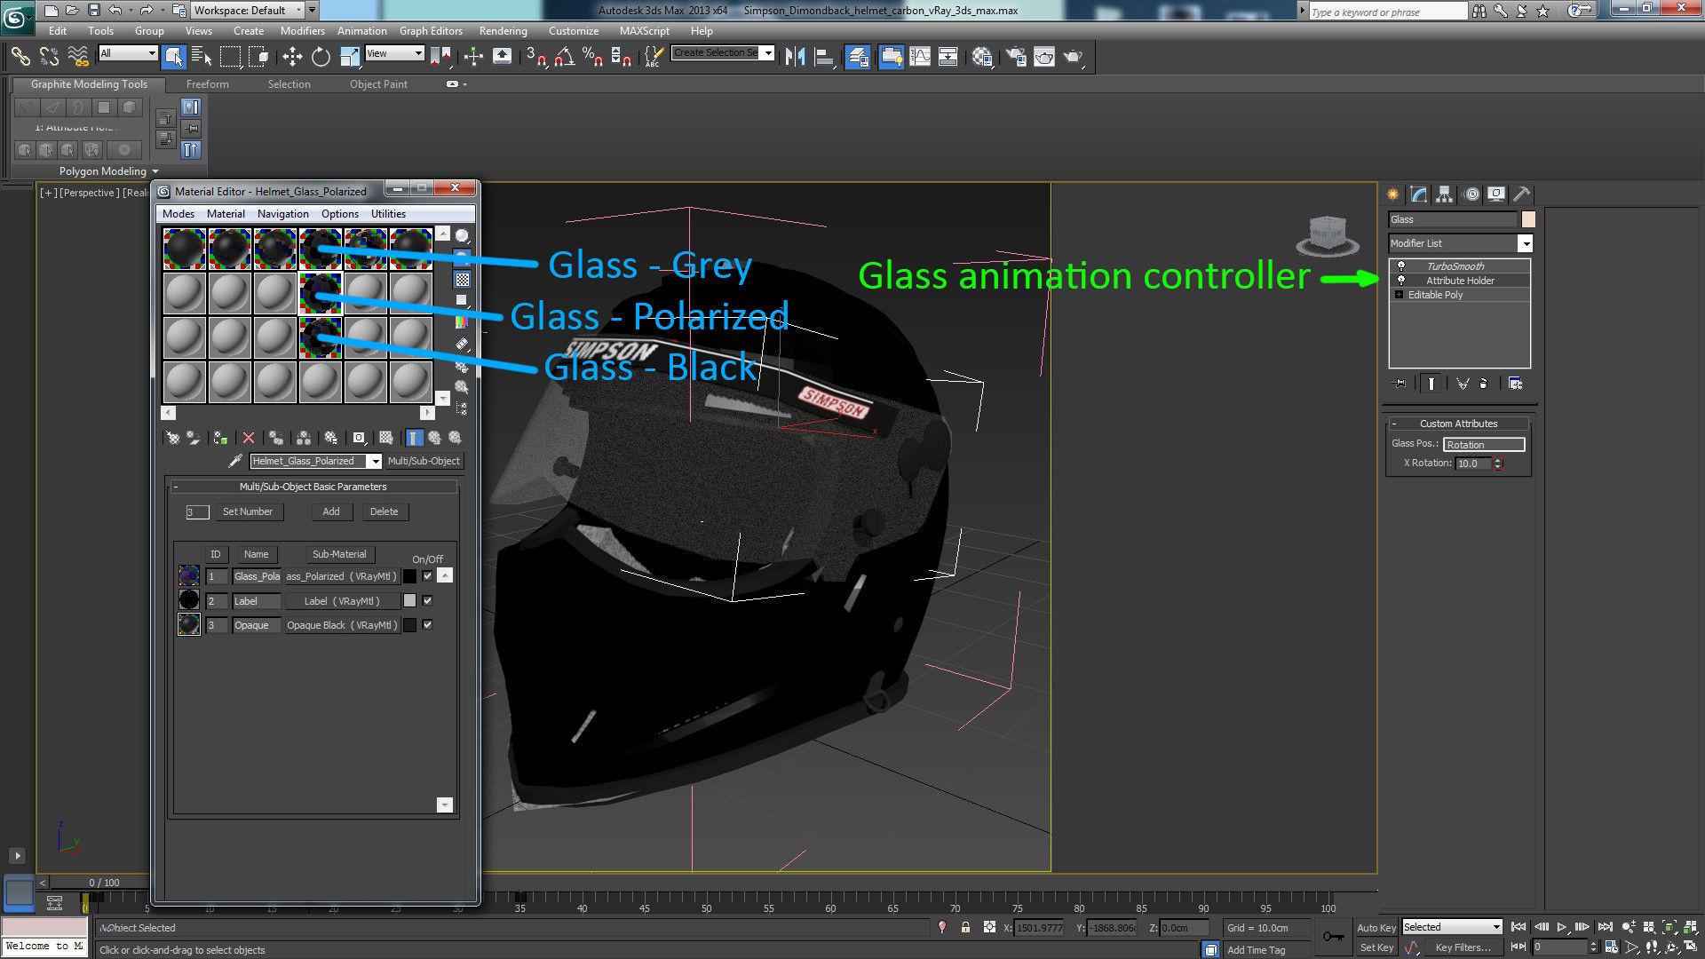This screenshot has height=959, width=1705.
Task: Click Add sub-material button
Action: (331, 511)
